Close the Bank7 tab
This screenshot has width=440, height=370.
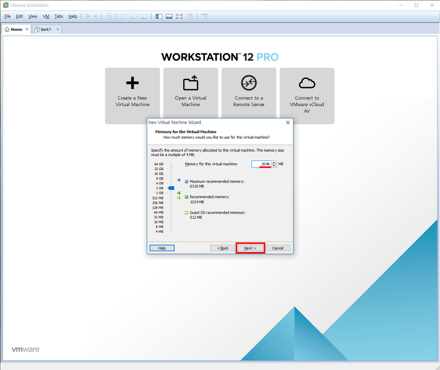(58, 29)
